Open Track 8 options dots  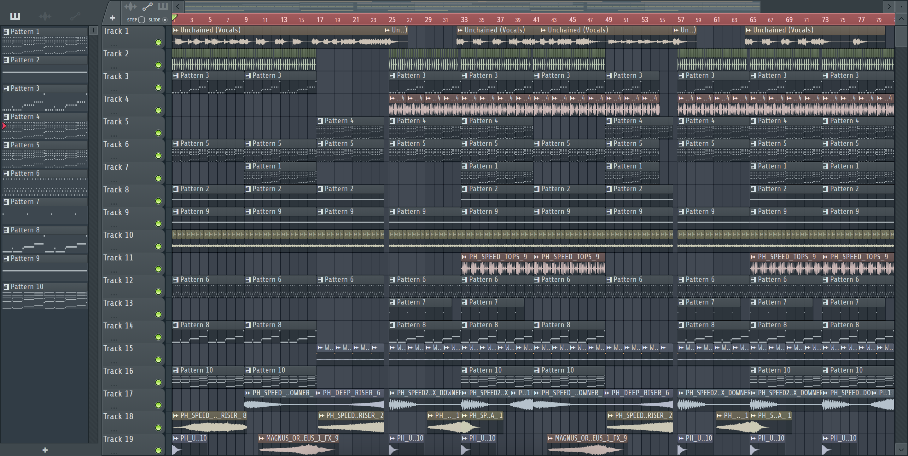113,204
